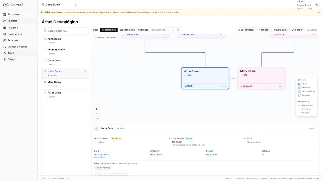This screenshot has height=181, width=323.
Task: Click the KinProof tree logo icon
Action: point(6,5)
